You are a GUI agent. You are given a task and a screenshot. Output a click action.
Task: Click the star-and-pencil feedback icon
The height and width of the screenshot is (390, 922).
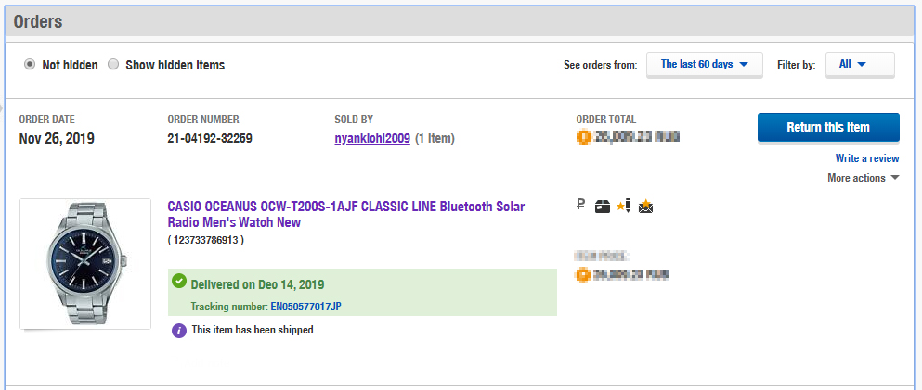(624, 206)
